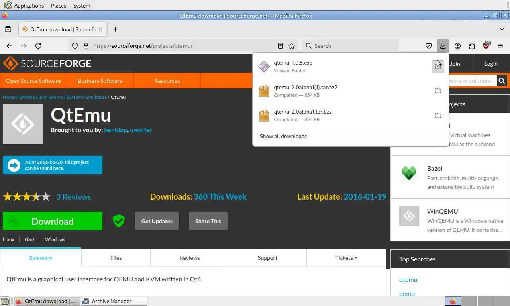Open the uwolfer author profile link
Image resolution: width=510 pixels, height=306 pixels.
(x=141, y=130)
